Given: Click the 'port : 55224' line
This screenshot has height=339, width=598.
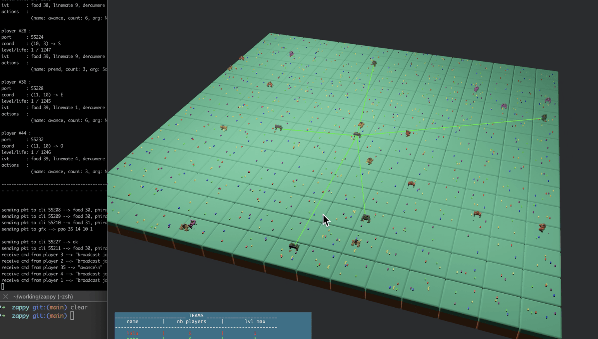Looking at the screenshot, I should pyautogui.click(x=22, y=37).
